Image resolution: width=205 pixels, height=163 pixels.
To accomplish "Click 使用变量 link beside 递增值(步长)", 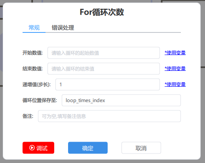I will click(175, 84).
